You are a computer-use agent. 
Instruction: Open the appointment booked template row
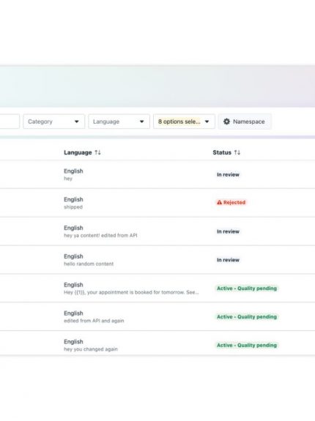point(157,288)
